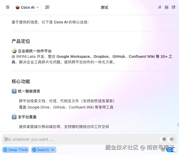Click the chat title '测试'
Screen dimensions: 179x155
point(104,7)
